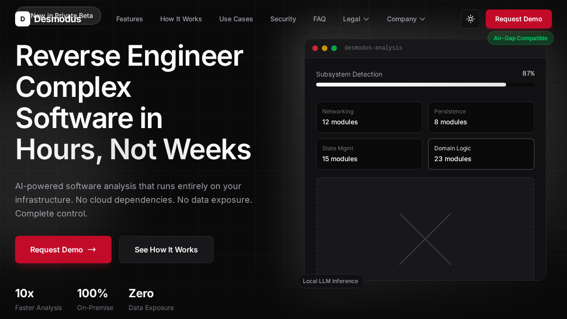Click the 87% progress value
Viewport: 567px width, 319px height.
pyautogui.click(x=529, y=73)
